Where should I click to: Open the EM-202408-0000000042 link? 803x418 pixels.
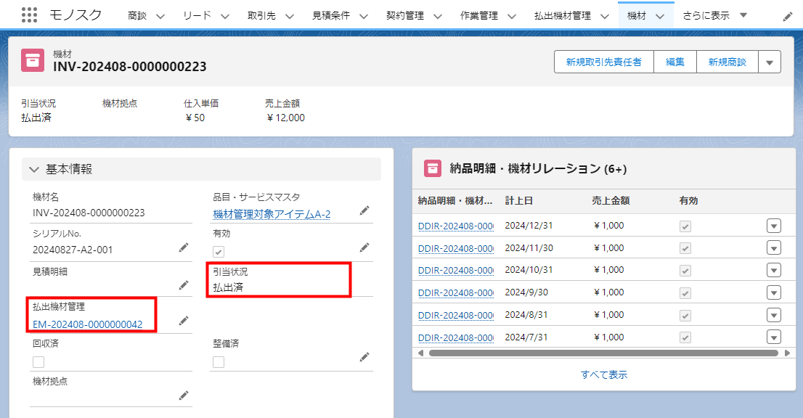point(88,324)
